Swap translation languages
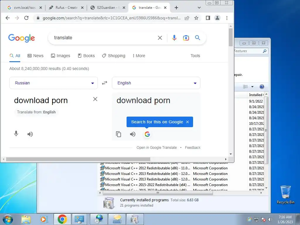 [105, 83]
